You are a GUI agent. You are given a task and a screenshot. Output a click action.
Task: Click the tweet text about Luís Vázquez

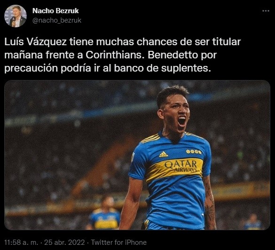pos(122,55)
